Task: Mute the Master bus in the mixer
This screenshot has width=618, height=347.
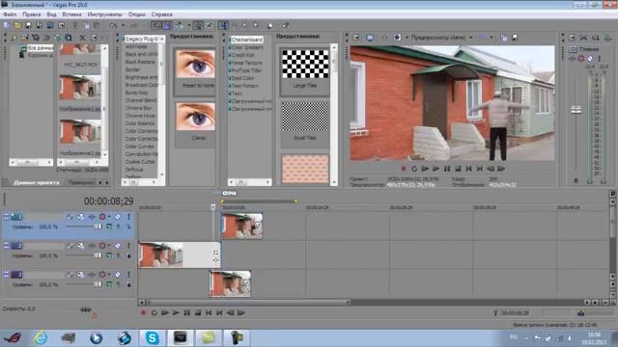Action: click(590, 59)
